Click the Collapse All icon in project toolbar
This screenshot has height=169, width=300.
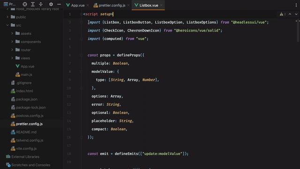pos(41,4)
